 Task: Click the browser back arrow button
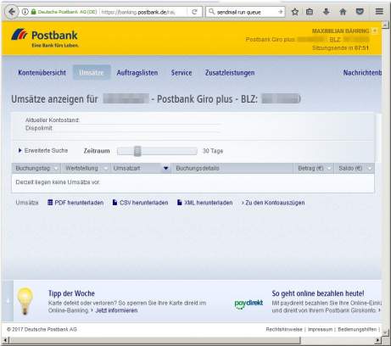(x=12, y=12)
